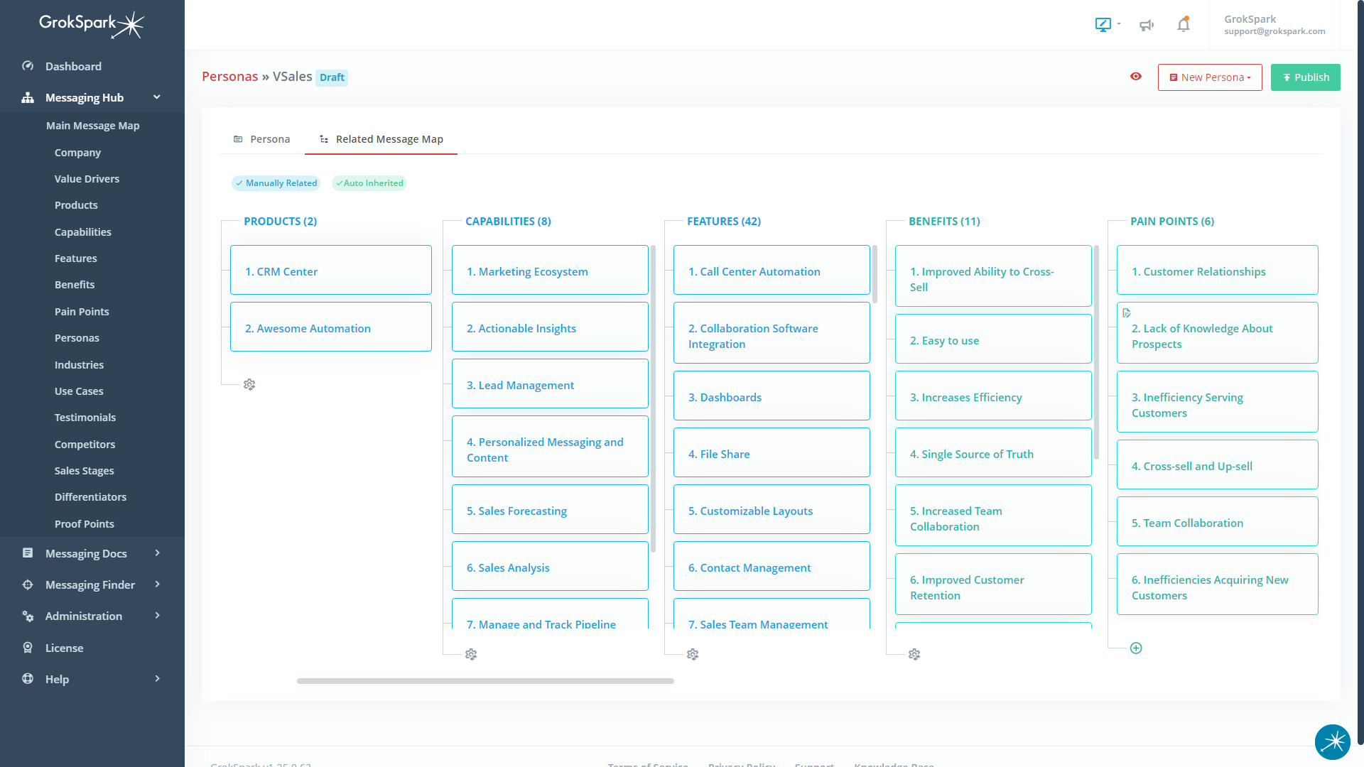Toggle the Manually Related filter
Image resolution: width=1364 pixels, height=767 pixels.
coord(276,183)
